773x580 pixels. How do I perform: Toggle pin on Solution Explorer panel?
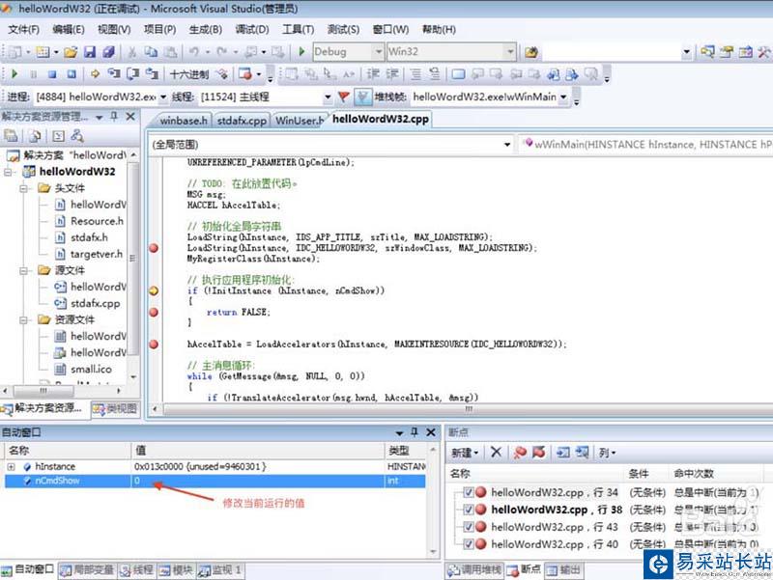pos(114,116)
